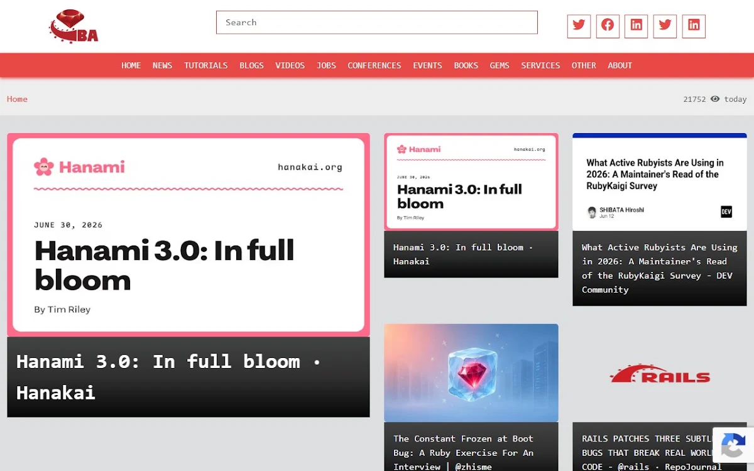Image resolution: width=754 pixels, height=471 pixels.
Task: Click the small 'Hanami 3.0: In full bloom' caption
Action: (x=463, y=254)
